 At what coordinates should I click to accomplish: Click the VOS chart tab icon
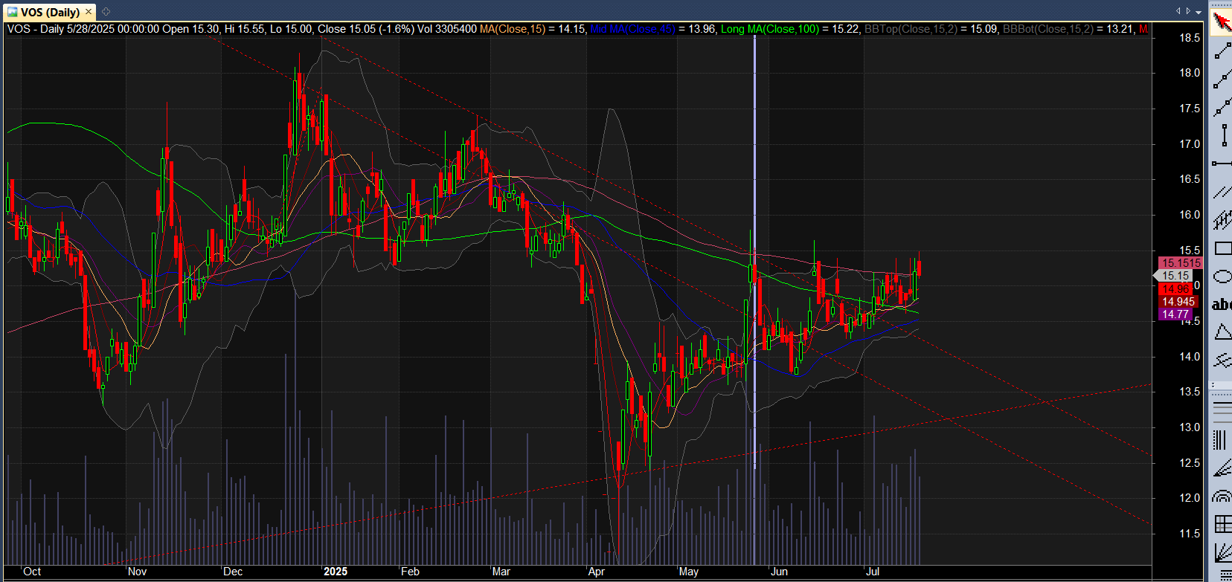12,12
